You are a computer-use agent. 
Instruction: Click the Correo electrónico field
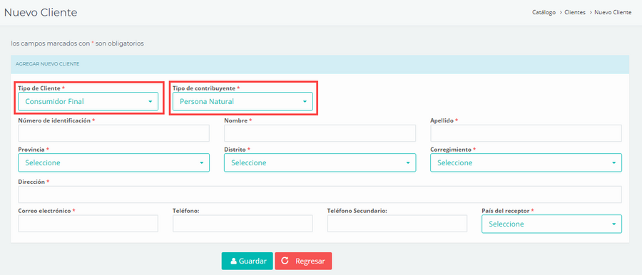(x=88, y=224)
